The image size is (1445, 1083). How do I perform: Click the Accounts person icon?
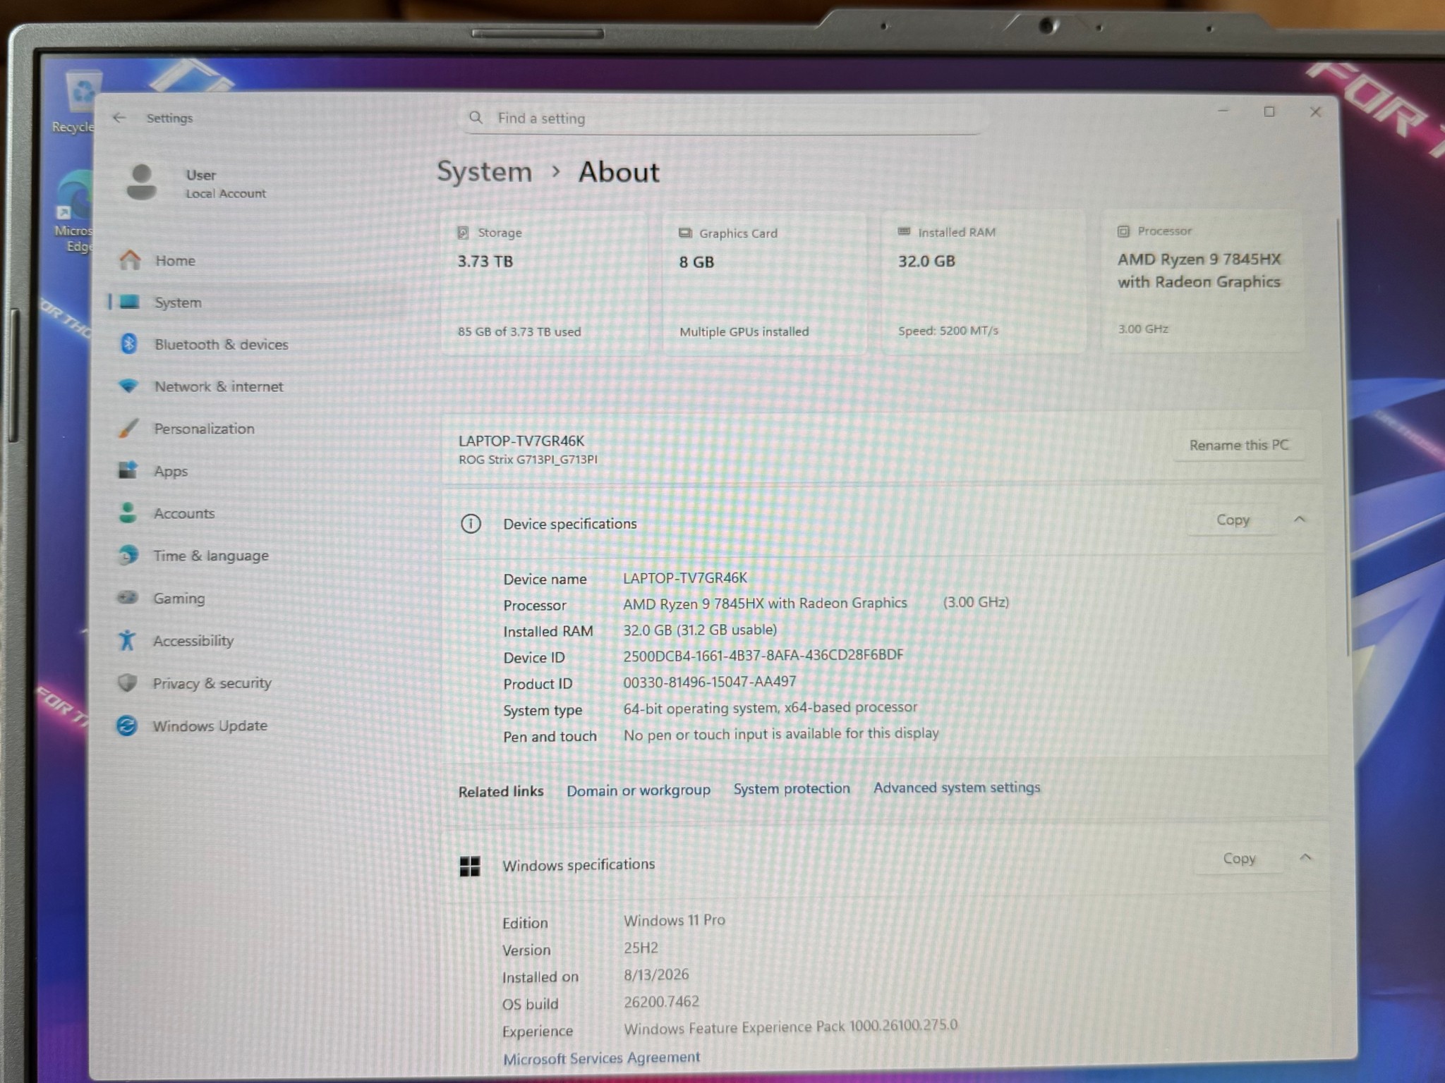click(x=128, y=513)
